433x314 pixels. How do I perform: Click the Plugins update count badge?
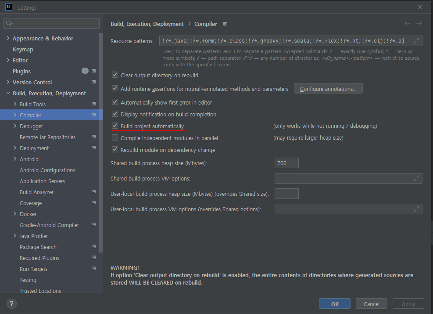(85, 71)
